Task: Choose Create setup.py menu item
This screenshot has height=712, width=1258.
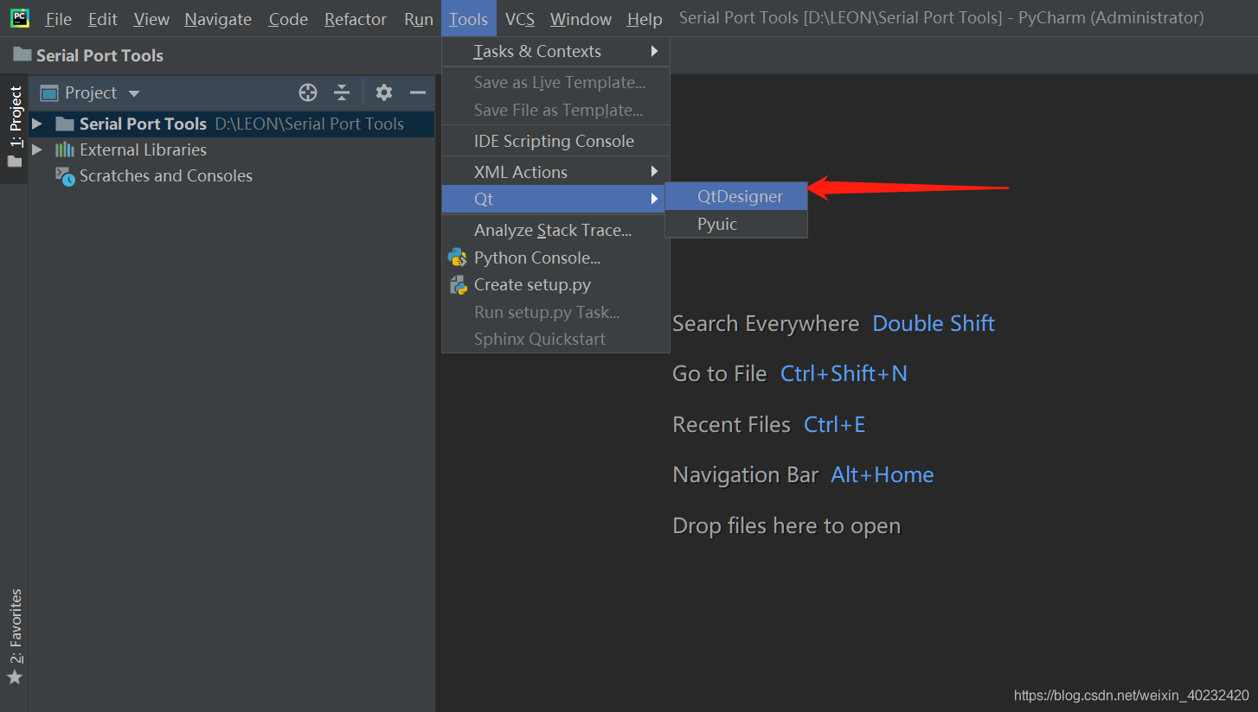Action: [555, 284]
